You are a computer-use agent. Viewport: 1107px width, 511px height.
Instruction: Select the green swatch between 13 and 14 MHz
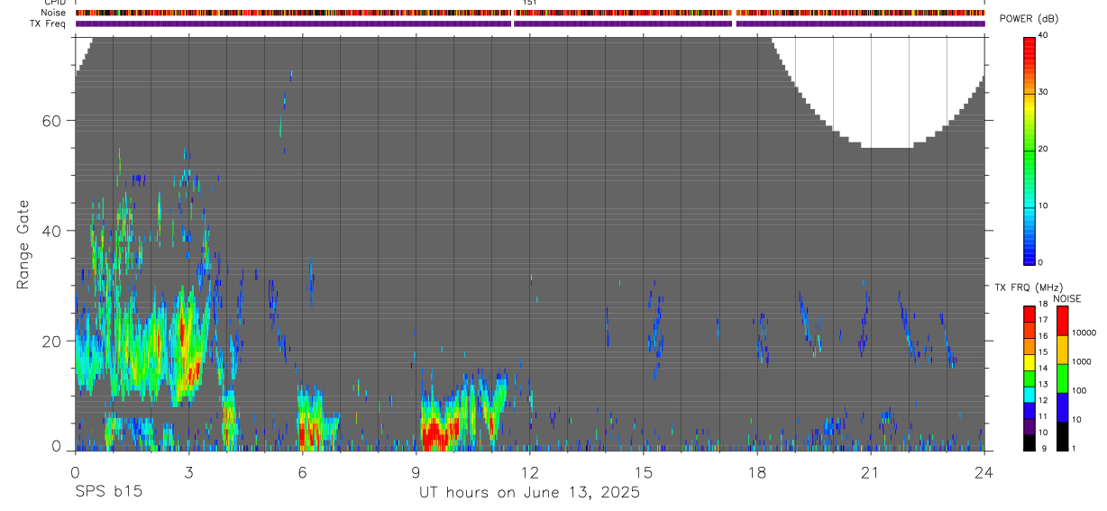tap(1029, 377)
